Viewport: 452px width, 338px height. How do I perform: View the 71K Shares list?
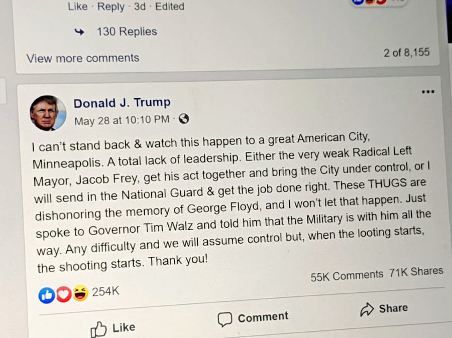[416, 272]
